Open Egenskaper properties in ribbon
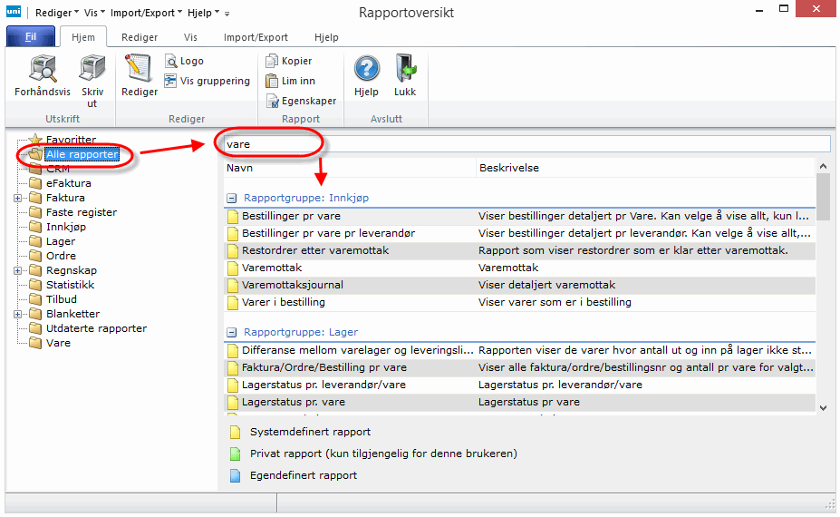Viewport: 840px width, 517px height. (x=273, y=101)
